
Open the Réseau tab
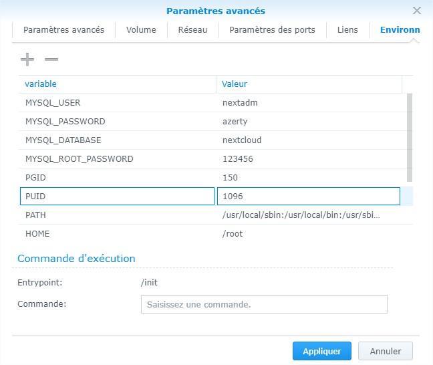[192, 30]
